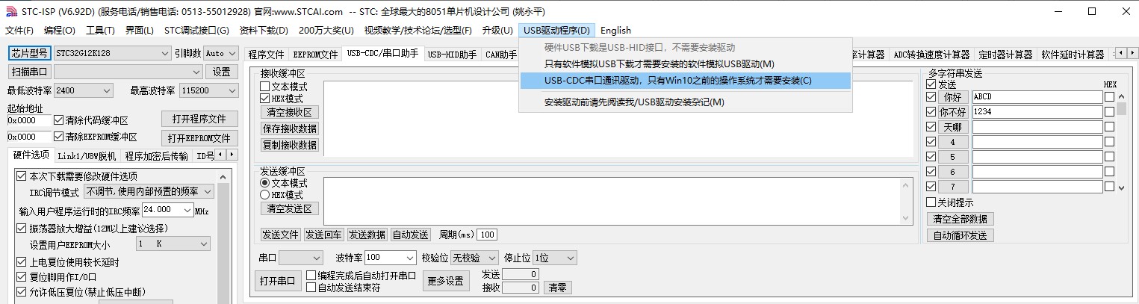
Task: Open the 升级(U) menu
Action: coord(497,31)
